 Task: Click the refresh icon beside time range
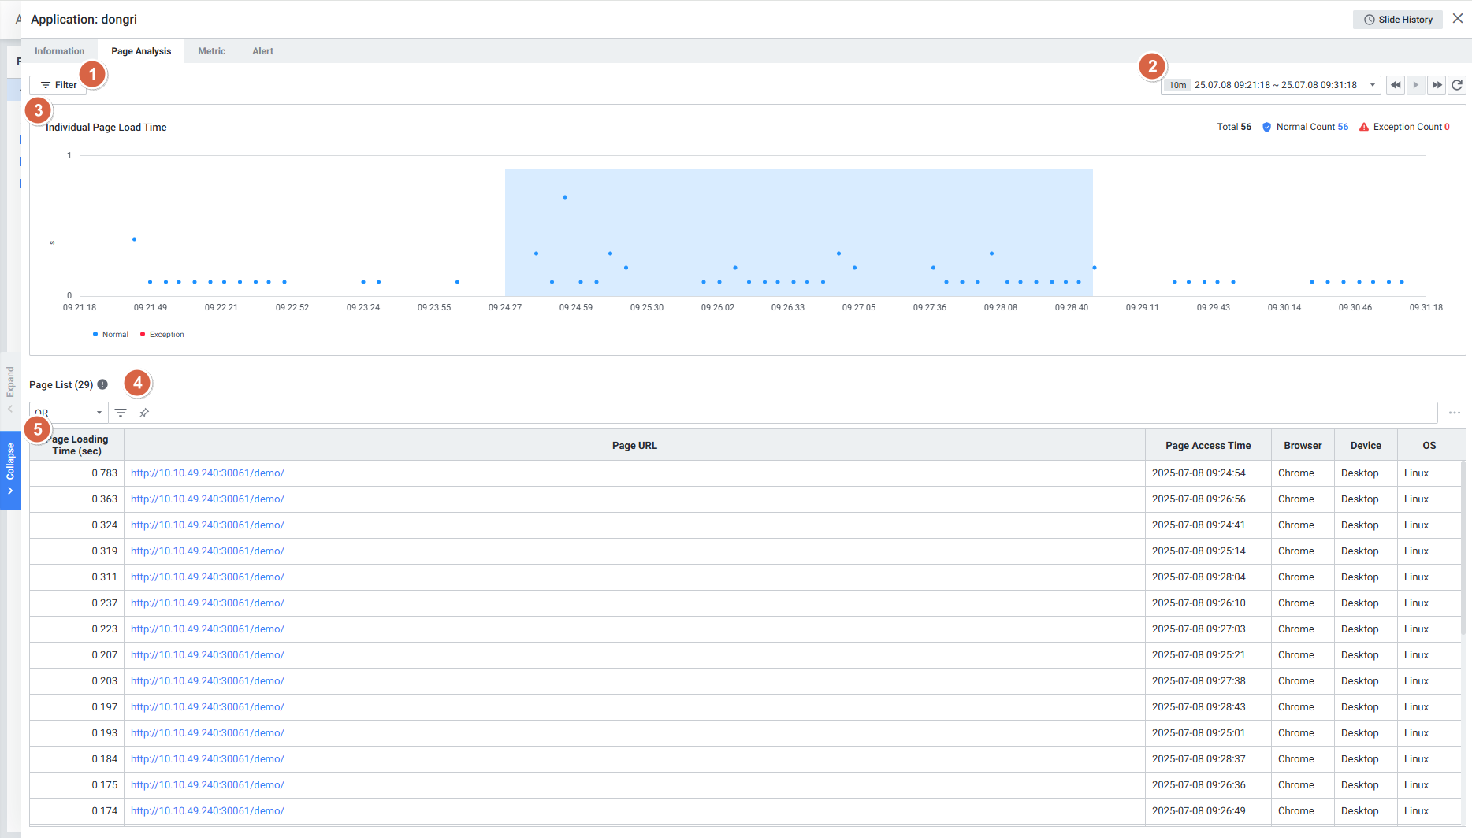point(1457,85)
